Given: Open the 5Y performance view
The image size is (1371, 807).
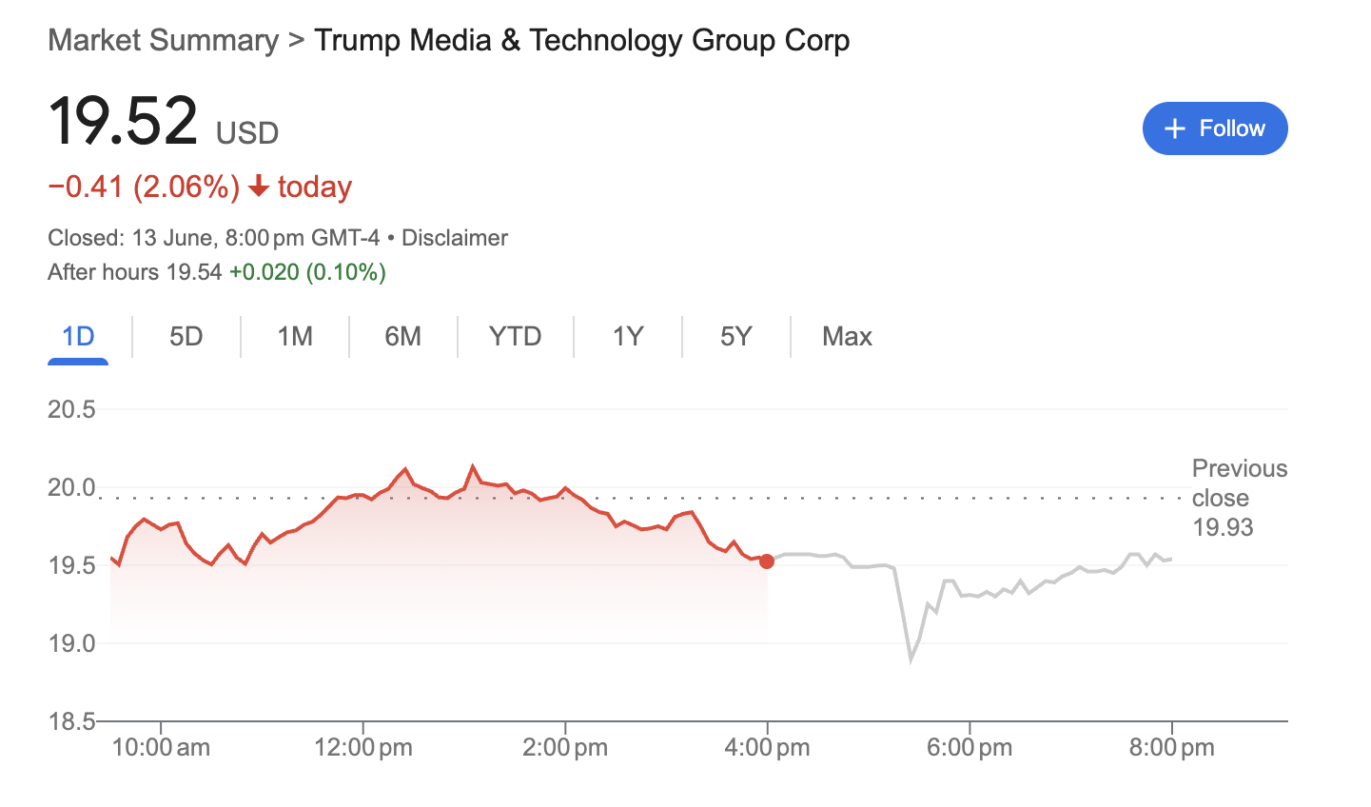Looking at the screenshot, I should coord(735,336).
